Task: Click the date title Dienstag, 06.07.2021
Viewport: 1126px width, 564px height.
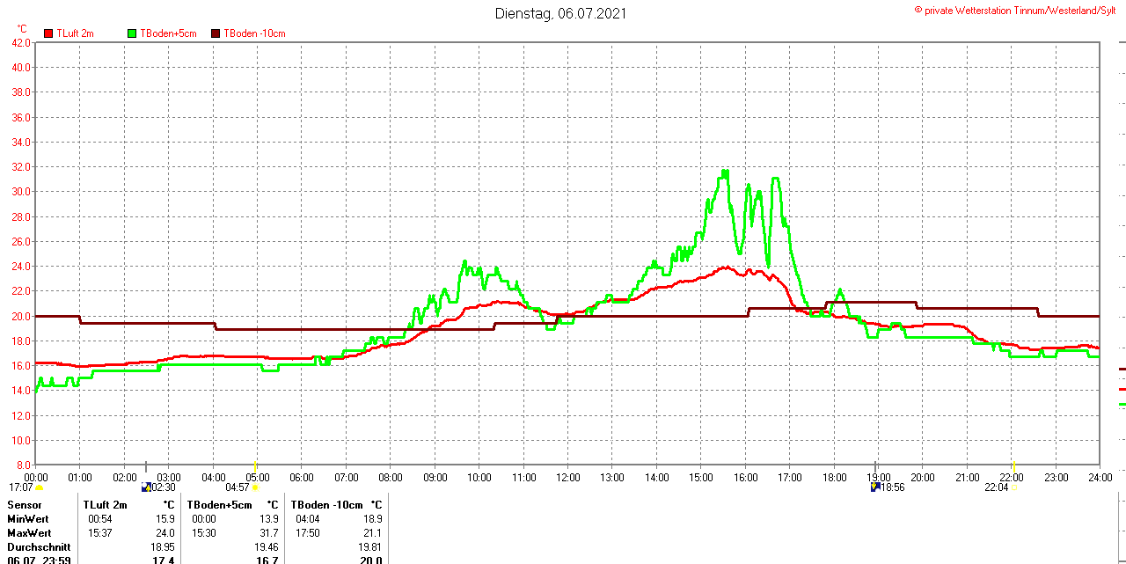Action: [x=561, y=13]
